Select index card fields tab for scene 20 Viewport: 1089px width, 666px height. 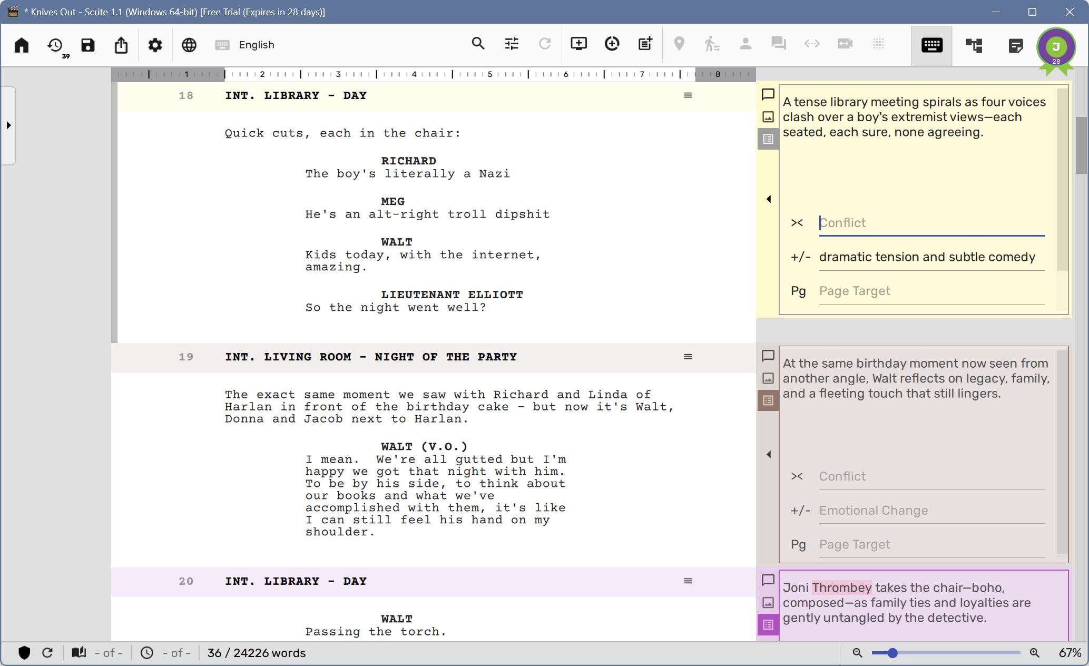768,625
